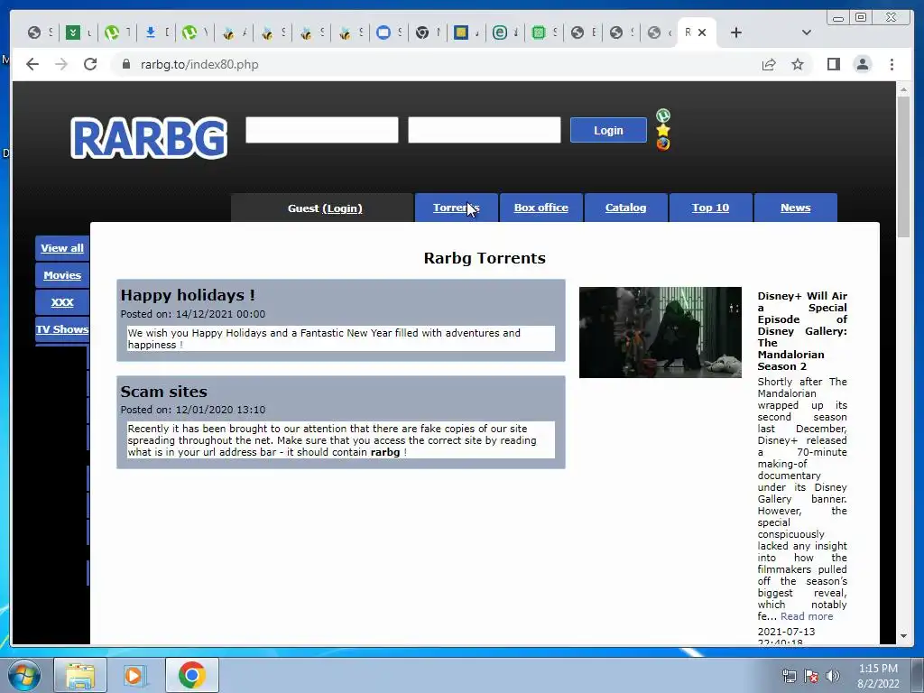The width and height of the screenshot is (924, 693).
Task: Click the Firefox icon beside Login
Action: 663,143
